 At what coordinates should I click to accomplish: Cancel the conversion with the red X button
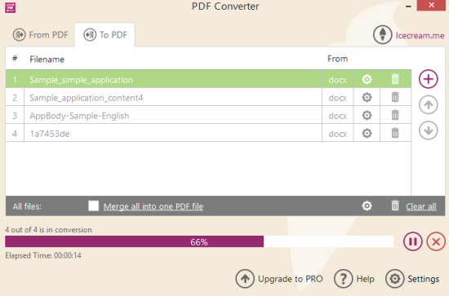point(436,241)
